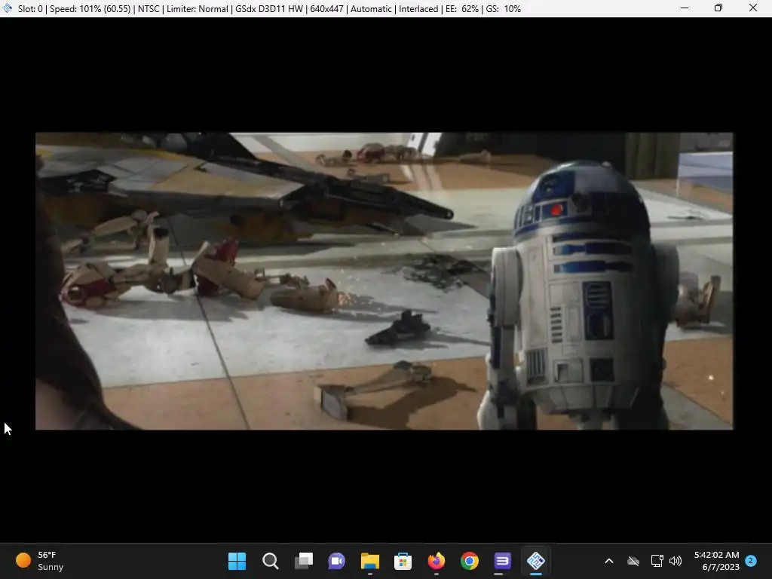The width and height of the screenshot is (772, 579).
Task: Launch the Chat app from taskbar
Action: 337,561
